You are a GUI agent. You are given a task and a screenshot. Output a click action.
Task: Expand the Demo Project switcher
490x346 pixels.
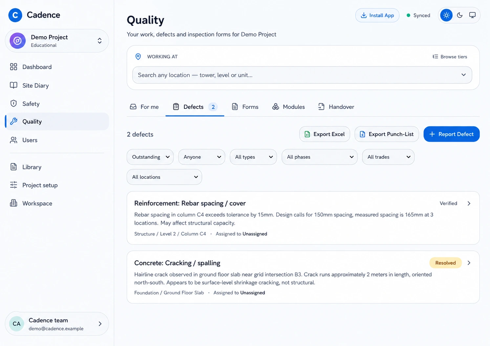click(99, 41)
